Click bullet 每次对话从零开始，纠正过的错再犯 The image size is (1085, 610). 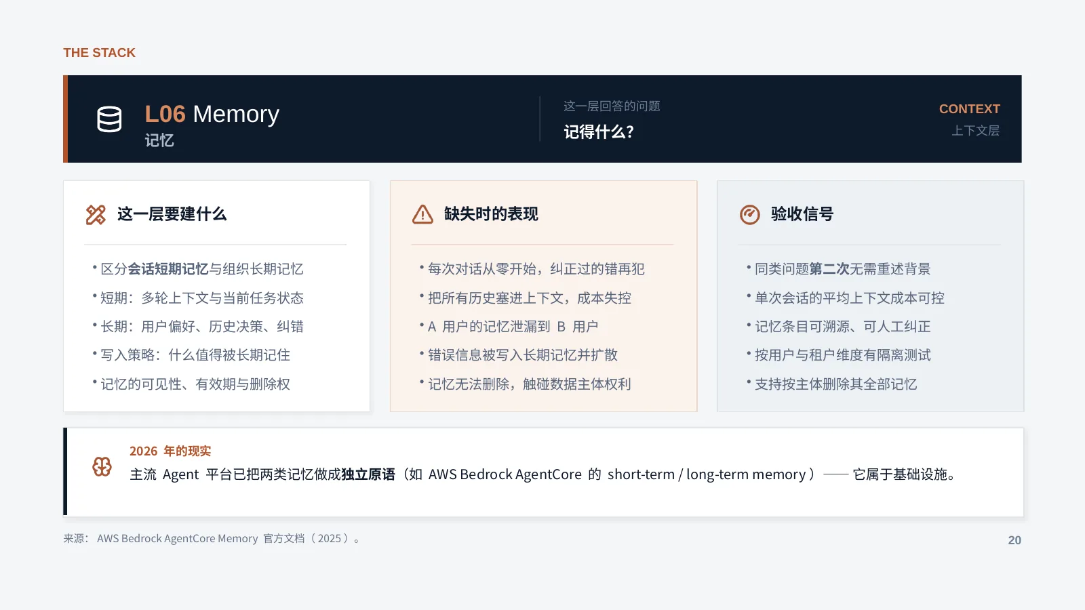[x=532, y=269]
